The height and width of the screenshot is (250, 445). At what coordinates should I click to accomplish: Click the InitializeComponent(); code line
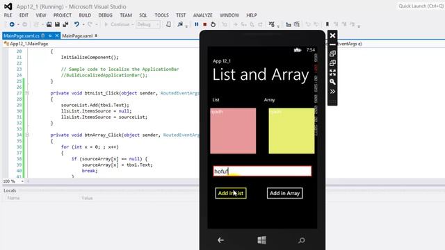pos(90,57)
